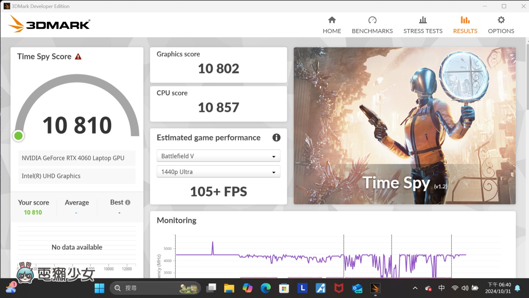
Task: Click the 105+ FPS estimate
Action: point(219,191)
